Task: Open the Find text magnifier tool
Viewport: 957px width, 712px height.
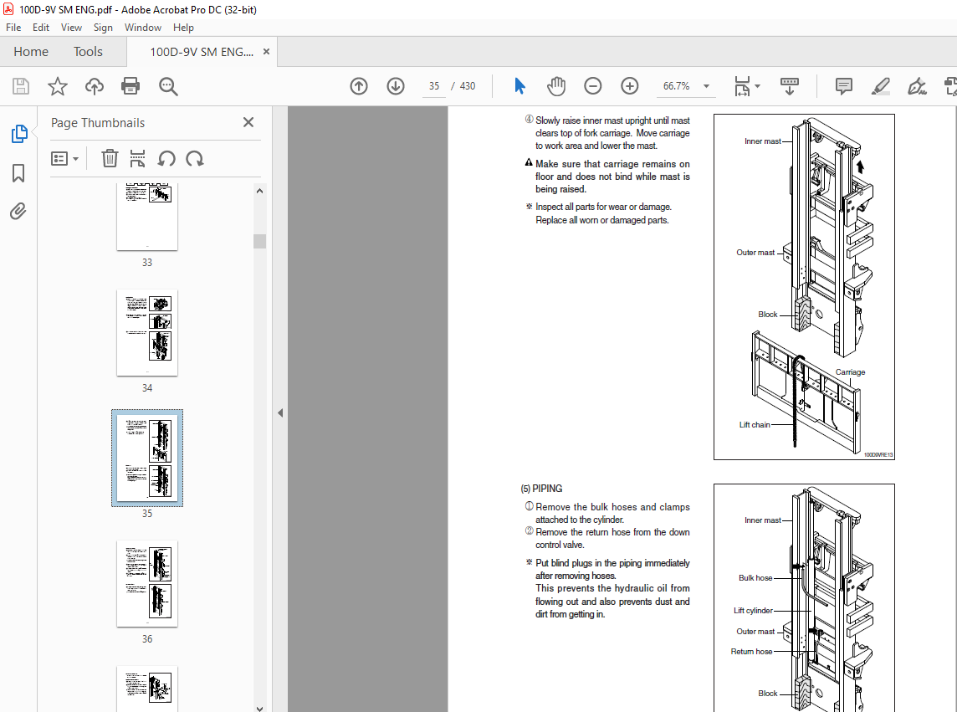Action: click(168, 86)
